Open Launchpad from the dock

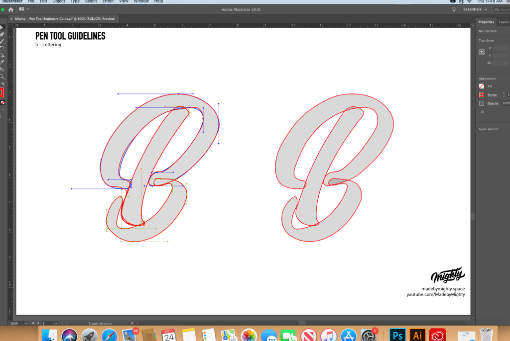89,335
